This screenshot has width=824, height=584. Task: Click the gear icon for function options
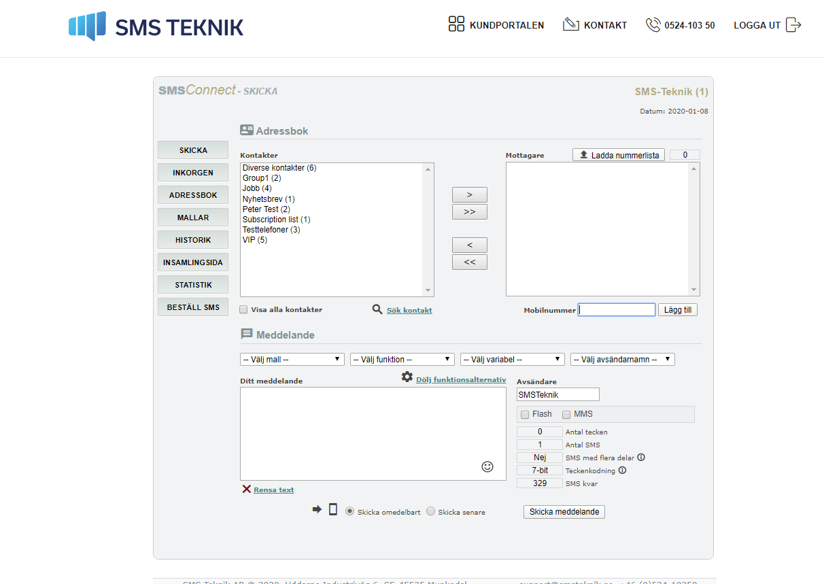pyautogui.click(x=407, y=377)
